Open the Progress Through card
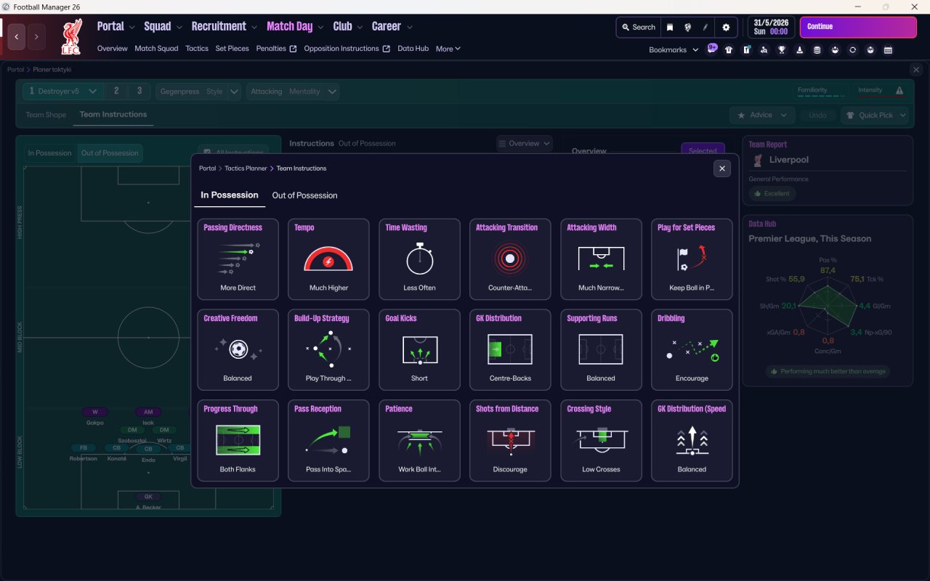The width and height of the screenshot is (930, 581). click(x=238, y=441)
